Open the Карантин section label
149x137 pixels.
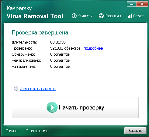[113, 16]
